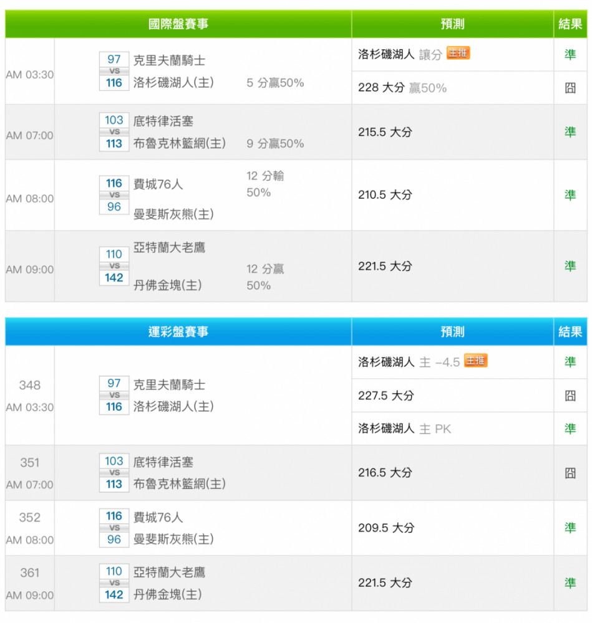Click the 5 分贏50% handicap text
The height and width of the screenshot is (623, 592).
tap(275, 83)
